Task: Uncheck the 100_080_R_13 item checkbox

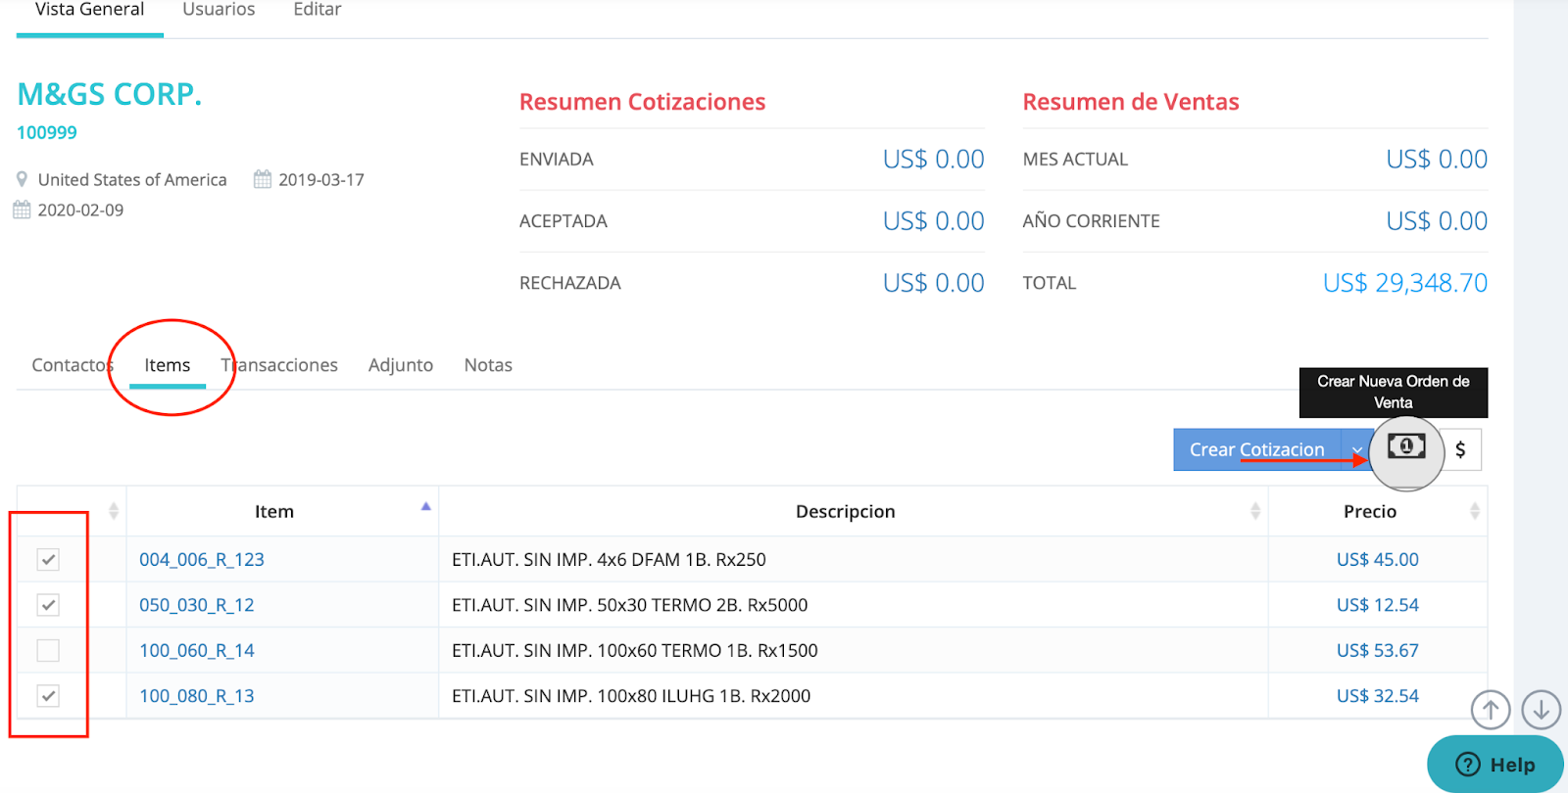Action: (x=48, y=696)
